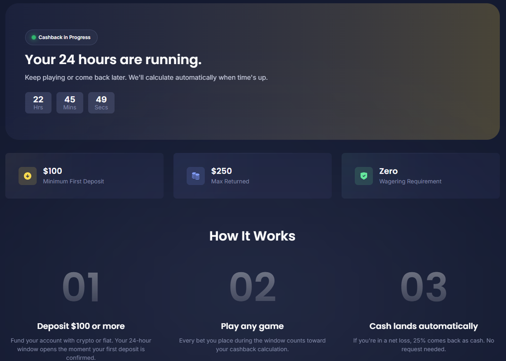The height and width of the screenshot is (361, 506).
Task: Click the green shield checkmark icon
Action: click(x=364, y=176)
